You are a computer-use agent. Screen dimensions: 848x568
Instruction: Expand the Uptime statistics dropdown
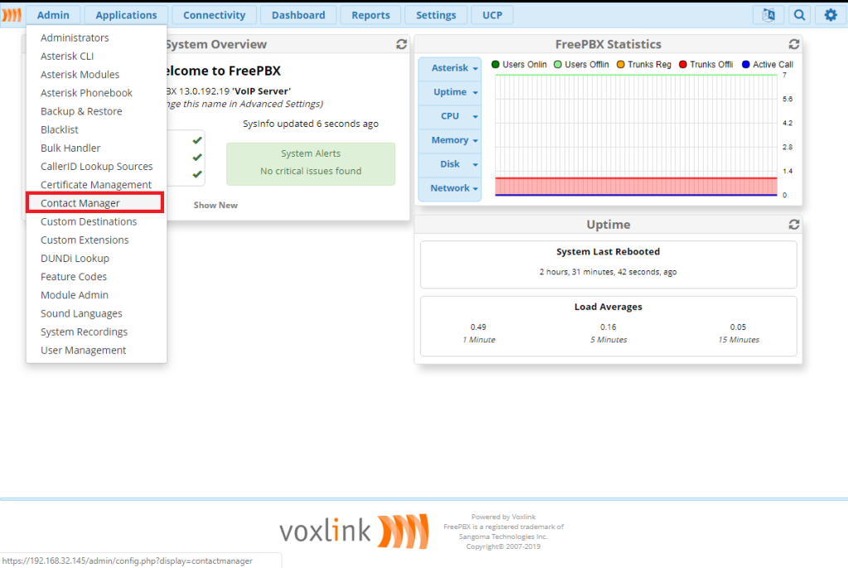450,93
